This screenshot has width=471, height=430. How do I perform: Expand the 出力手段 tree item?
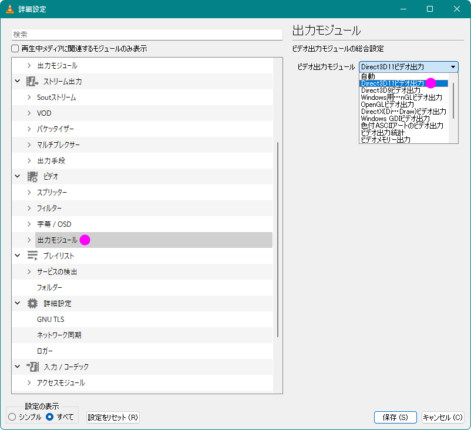pos(29,161)
